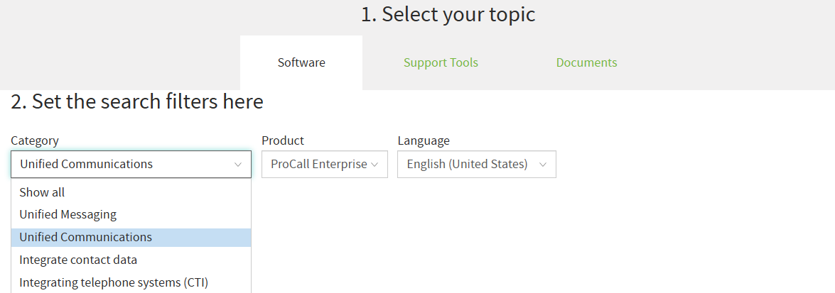Click the Set the search filters heading
835x293 pixels.
click(x=137, y=101)
